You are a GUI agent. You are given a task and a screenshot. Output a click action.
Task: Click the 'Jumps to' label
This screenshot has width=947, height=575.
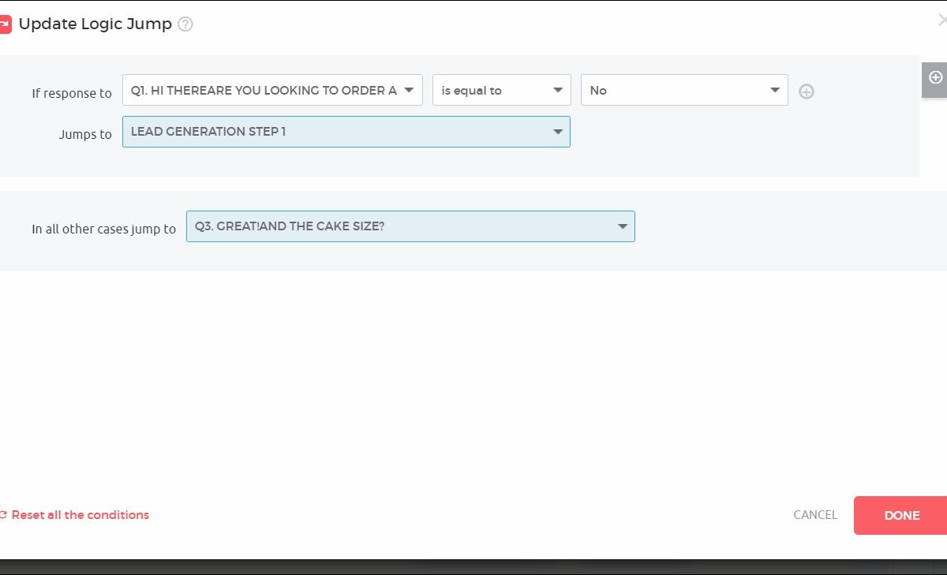[85, 134]
